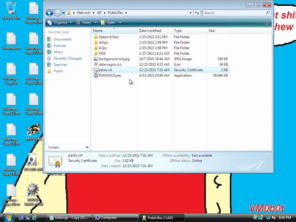The image size is (296, 222).
Task: Click Show Desktop quick launch icon
Action: pyautogui.click(x=21, y=218)
